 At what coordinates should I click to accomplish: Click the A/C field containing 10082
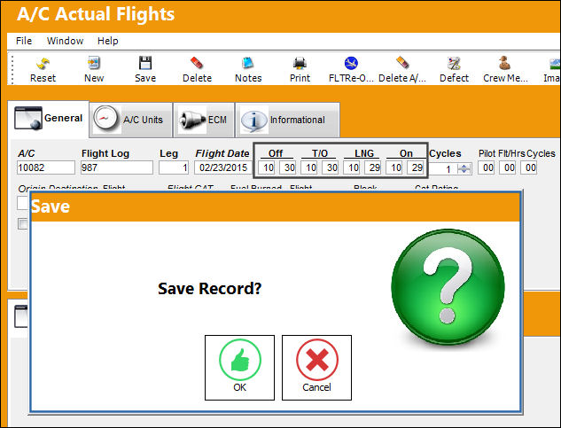pyautogui.click(x=46, y=167)
